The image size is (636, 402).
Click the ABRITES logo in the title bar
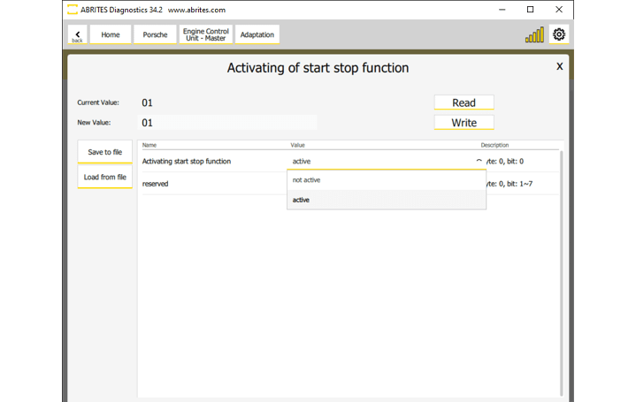(72, 10)
